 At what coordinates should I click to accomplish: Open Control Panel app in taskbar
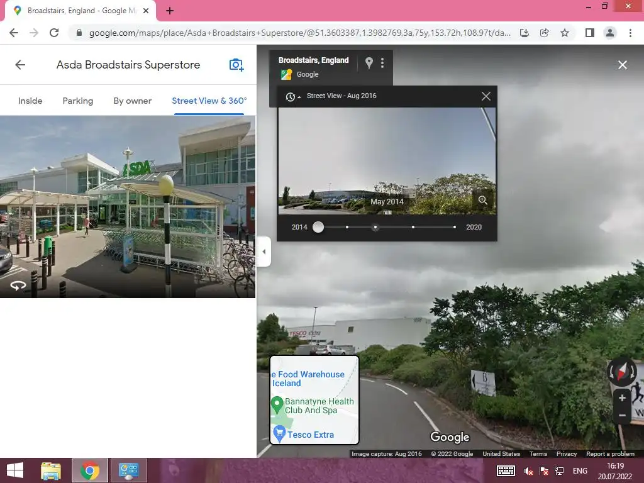(128, 470)
